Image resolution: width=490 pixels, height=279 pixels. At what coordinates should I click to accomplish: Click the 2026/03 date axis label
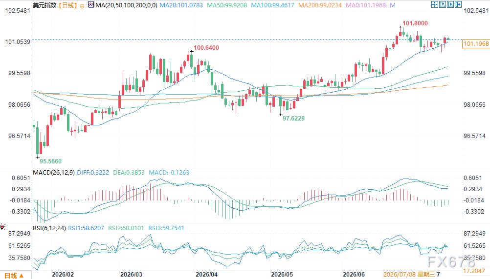[x=131, y=275]
